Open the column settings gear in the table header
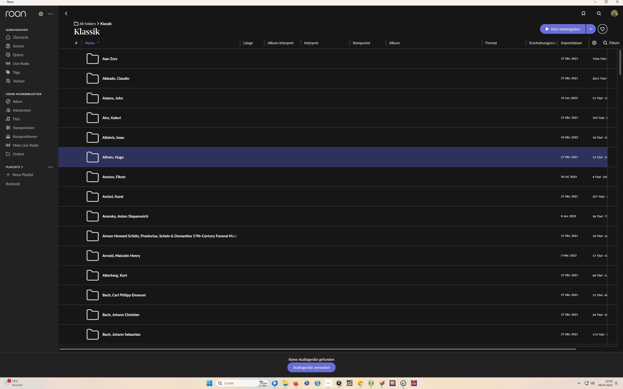 594,43
